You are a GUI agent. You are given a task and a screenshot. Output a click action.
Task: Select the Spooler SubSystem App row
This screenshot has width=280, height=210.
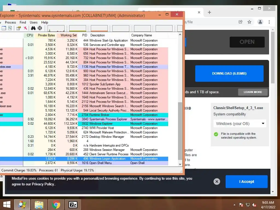point(84,84)
